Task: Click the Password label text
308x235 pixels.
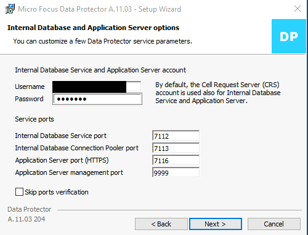Action: pyautogui.click(x=29, y=99)
